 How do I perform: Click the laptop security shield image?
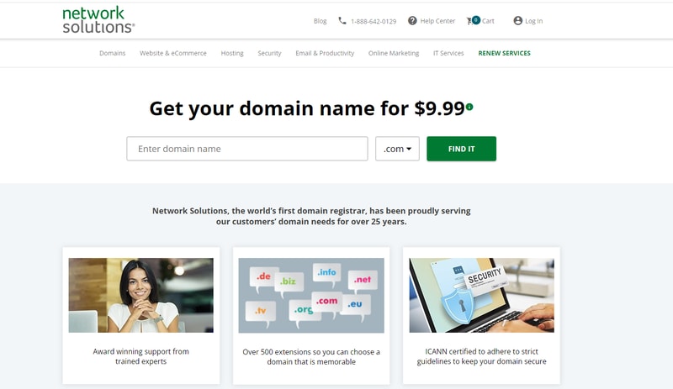(481, 295)
